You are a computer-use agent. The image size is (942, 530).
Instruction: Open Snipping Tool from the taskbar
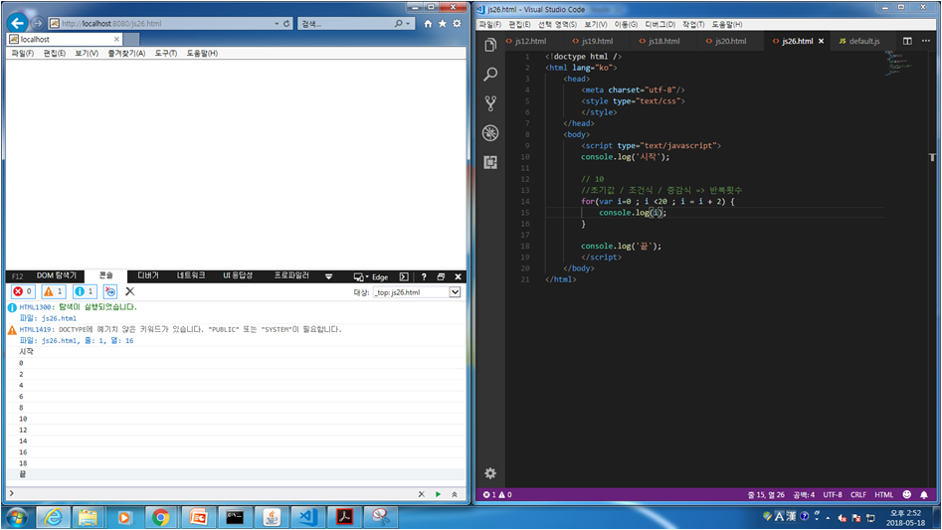[381, 517]
